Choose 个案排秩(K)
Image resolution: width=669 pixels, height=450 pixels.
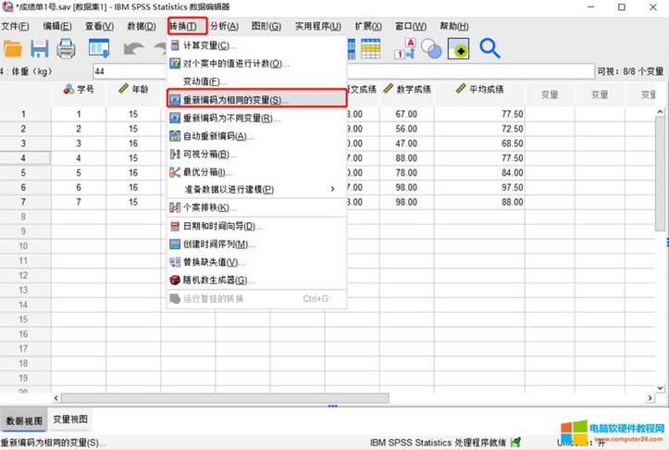pos(256,208)
